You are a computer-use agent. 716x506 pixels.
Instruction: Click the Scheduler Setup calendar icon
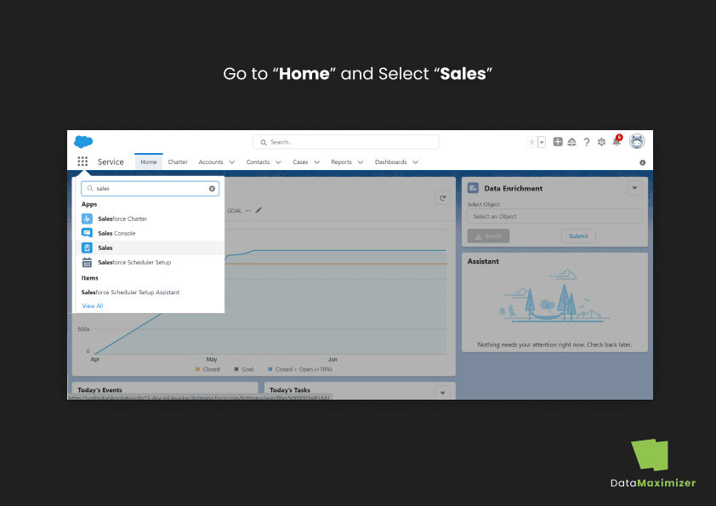pyautogui.click(x=87, y=263)
